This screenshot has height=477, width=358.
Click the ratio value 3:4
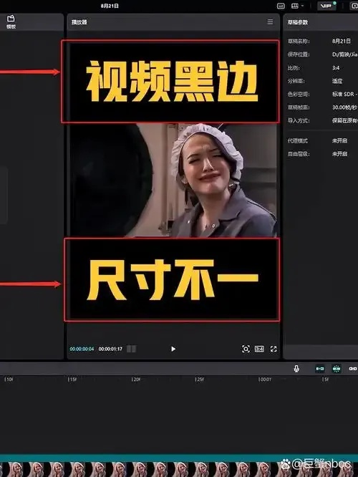click(336, 68)
